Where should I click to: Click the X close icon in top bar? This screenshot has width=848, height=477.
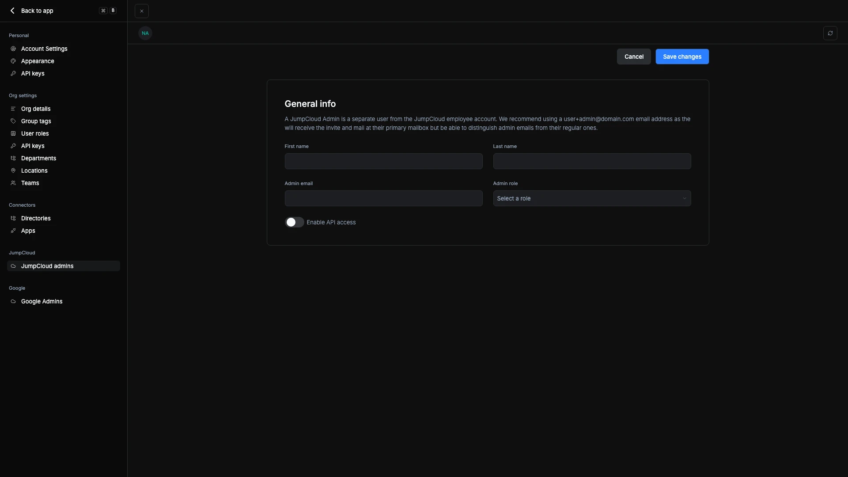141,11
